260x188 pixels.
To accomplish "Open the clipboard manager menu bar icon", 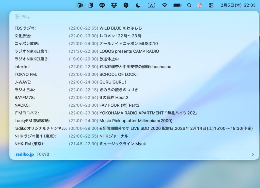I will point(91,5).
